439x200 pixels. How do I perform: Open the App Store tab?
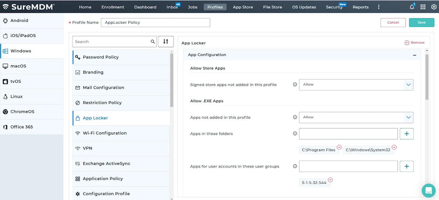[243, 7]
